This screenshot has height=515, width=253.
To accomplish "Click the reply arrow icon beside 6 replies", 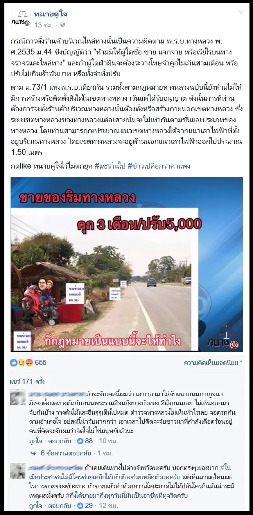I will tap(33, 453).
